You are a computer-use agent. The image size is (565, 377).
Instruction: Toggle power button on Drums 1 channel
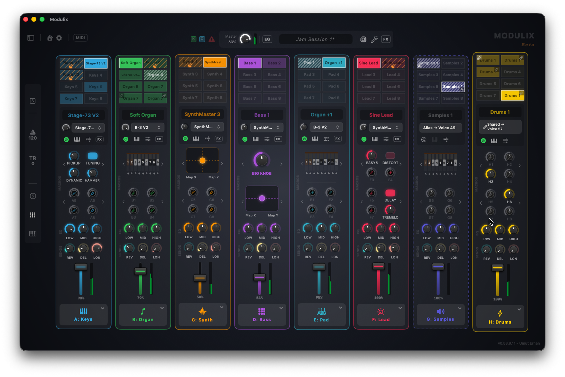click(483, 141)
